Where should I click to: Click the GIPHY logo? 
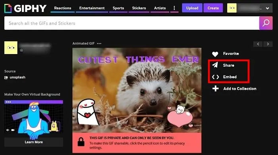[25, 8]
